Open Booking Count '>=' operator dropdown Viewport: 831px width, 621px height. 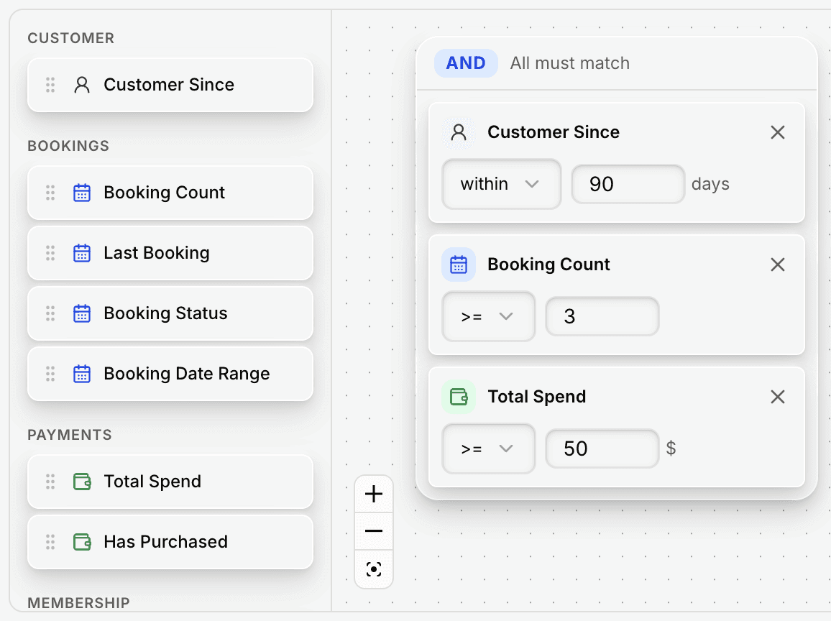[x=489, y=316]
